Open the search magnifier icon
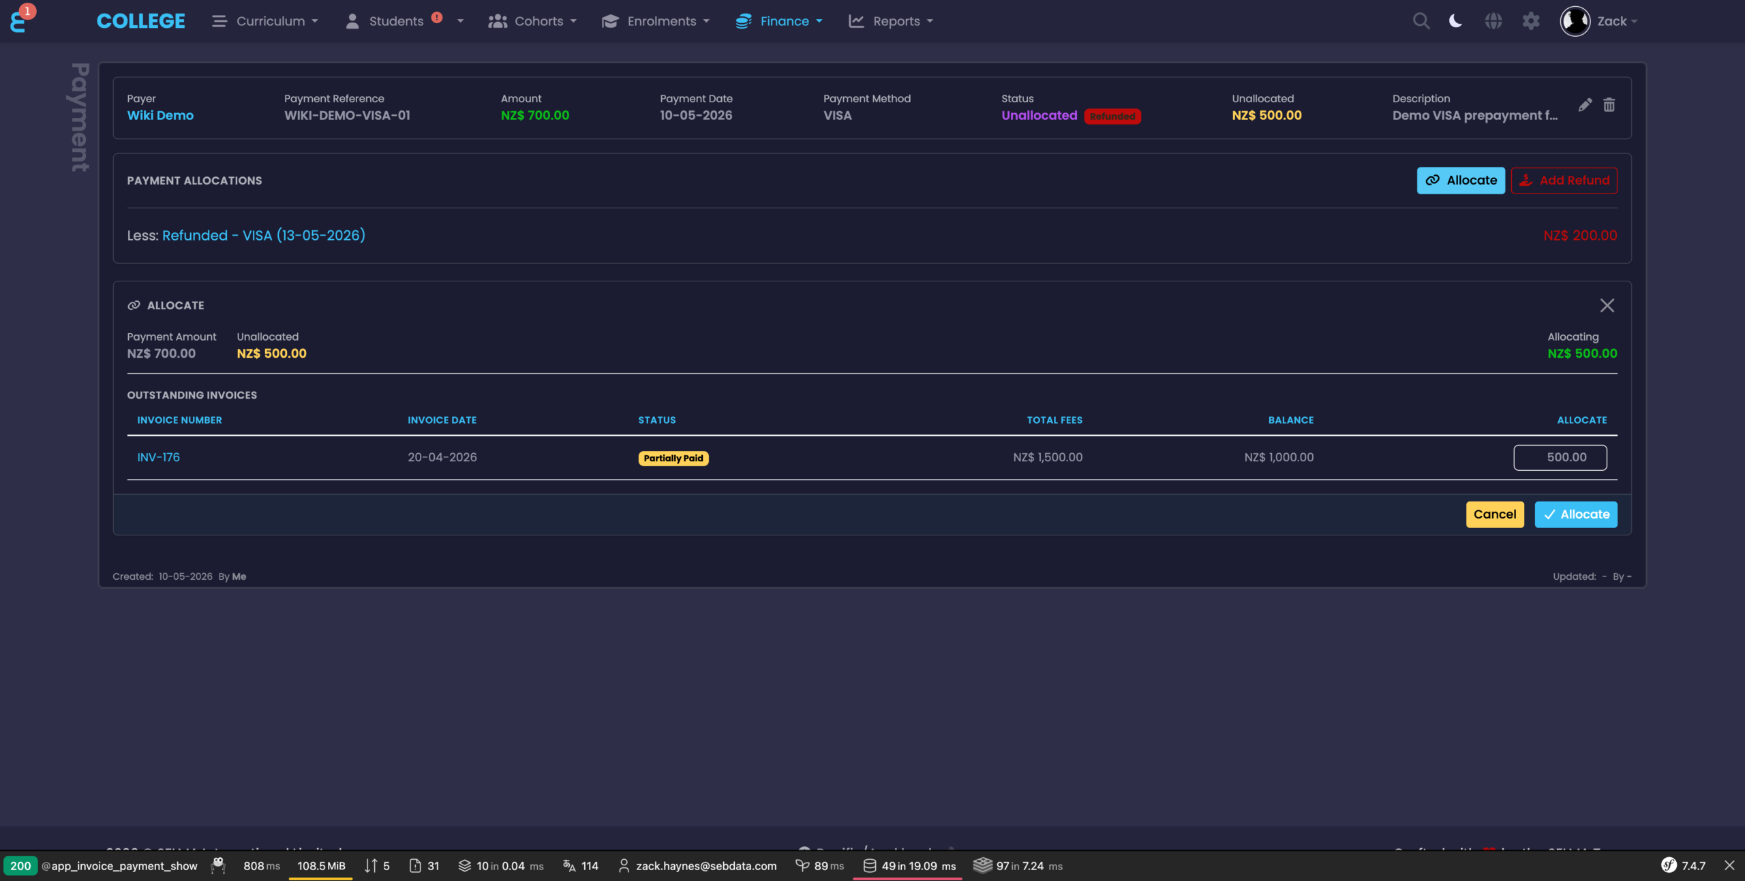 tap(1421, 21)
